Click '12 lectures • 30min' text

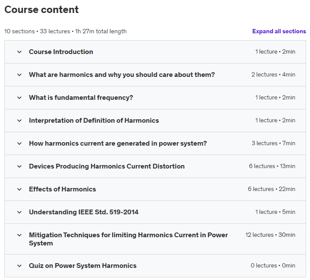click(270, 235)
